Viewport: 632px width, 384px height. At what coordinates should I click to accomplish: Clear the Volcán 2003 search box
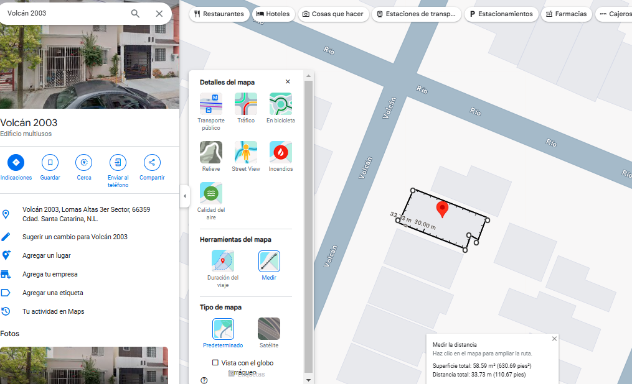click(159, 14)
